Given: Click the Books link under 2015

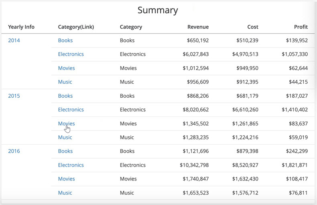Looking at the screenshot, I should coord(65,96).
